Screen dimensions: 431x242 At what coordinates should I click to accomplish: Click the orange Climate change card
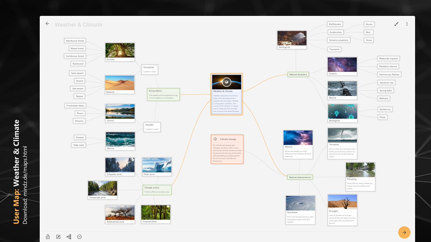[x=227, y=149]
